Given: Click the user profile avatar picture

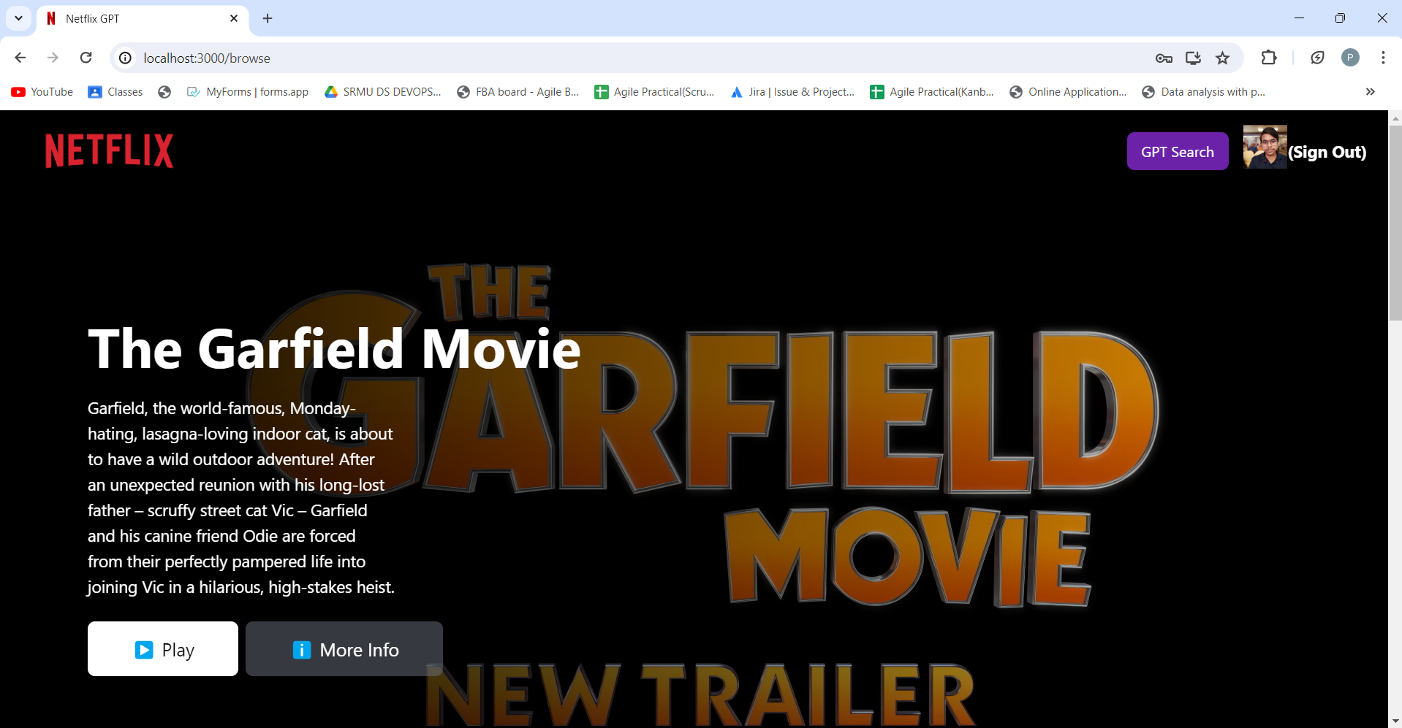Looking at the screenshot, I should pyautogui.click(x=1265, y=147).
